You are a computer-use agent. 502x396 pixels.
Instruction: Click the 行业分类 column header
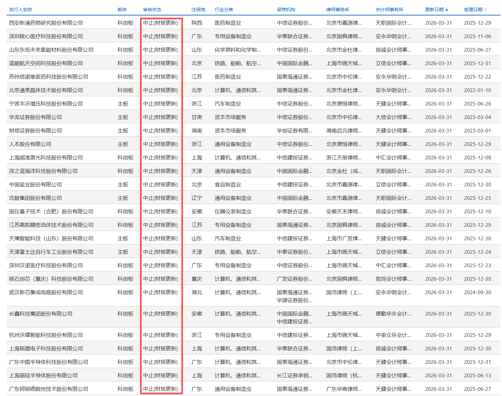[x=224, y=10]
